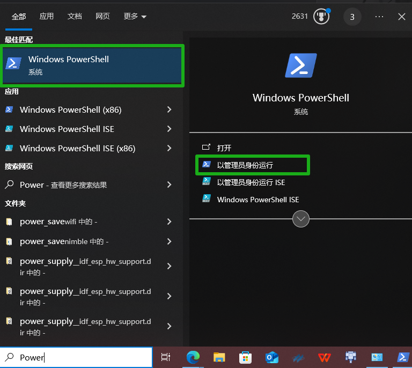Expand the Power web search arrow
Image resolution: width=412 pixels, height=368 pixels.
point(169,185)
